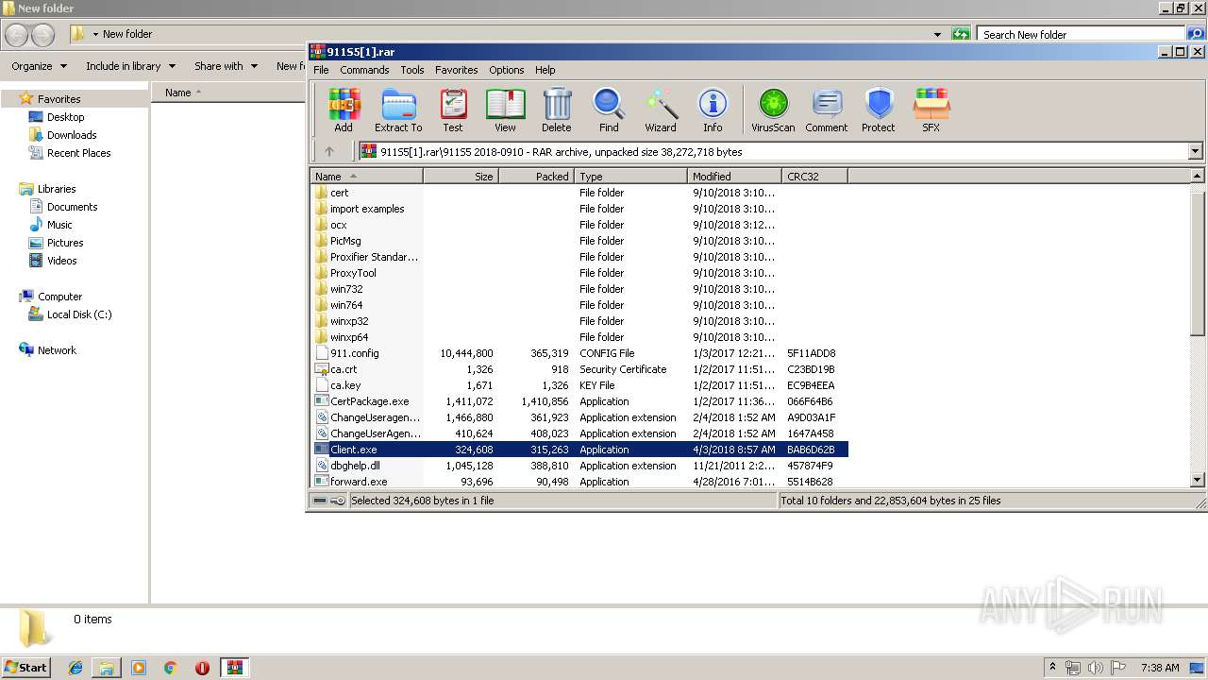Sort by the Size column
Screen dimensions: 1208x680
point(461,177)
